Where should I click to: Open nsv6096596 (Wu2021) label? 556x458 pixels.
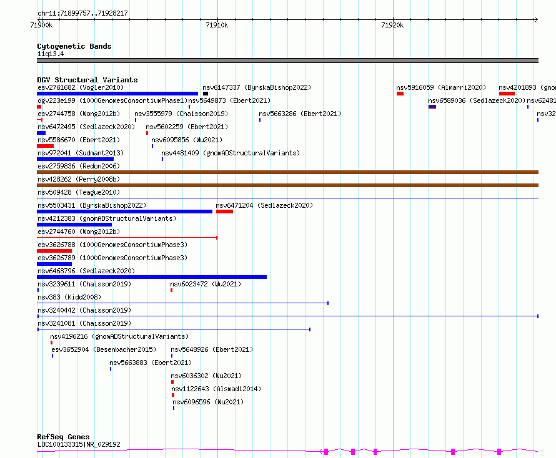pos(208,402)
